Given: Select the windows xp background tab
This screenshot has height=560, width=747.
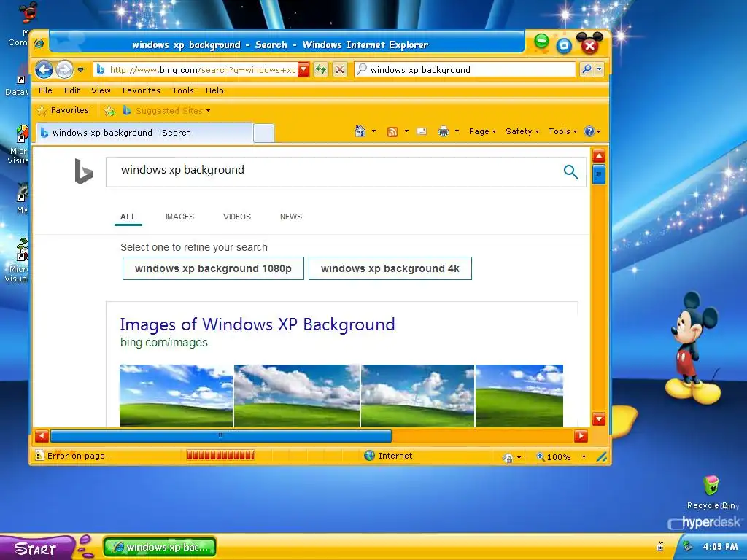Looking at the screenshot, I should 144,133.
